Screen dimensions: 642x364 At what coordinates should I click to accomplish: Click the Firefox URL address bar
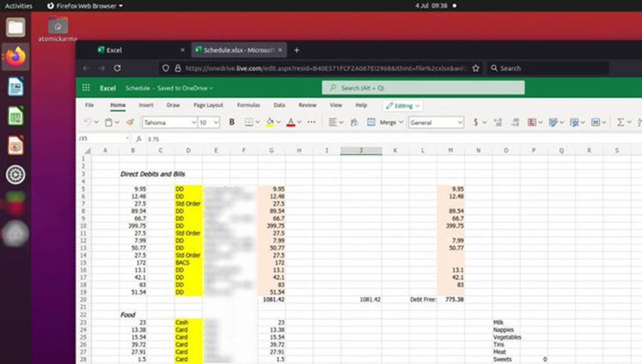[x=320, y=68]
